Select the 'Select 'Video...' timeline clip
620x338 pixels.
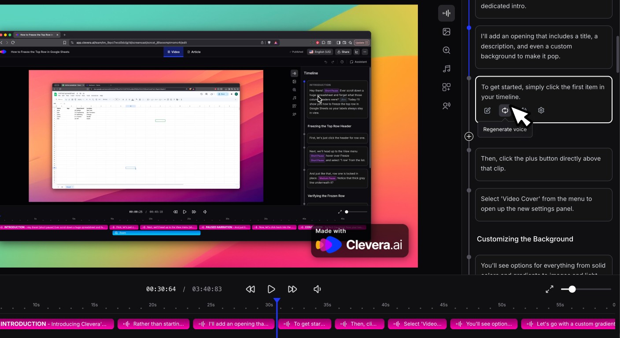click(x=417, y=324)
